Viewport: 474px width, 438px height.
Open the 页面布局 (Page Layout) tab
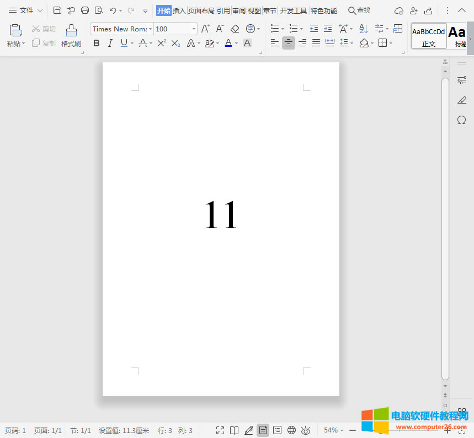201,10
